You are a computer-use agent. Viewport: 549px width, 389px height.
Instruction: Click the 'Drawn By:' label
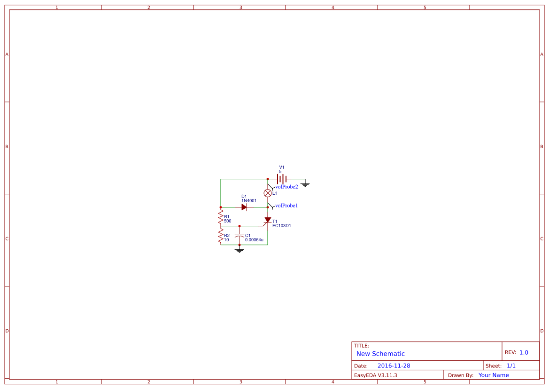pos(461,375)
